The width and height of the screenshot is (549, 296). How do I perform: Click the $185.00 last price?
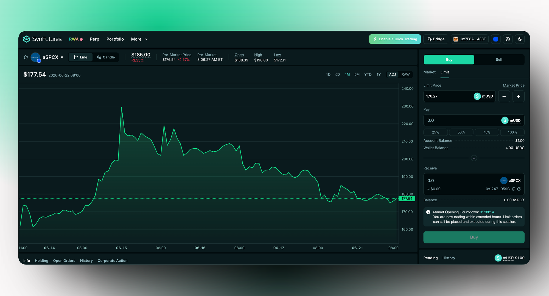[141, 55]
